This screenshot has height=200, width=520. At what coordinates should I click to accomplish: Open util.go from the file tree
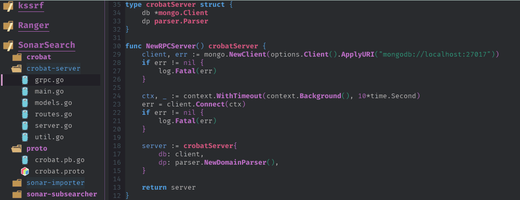point(49,137)
